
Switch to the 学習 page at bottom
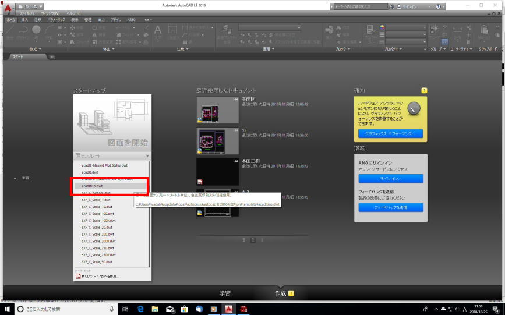tap(225, 293)
